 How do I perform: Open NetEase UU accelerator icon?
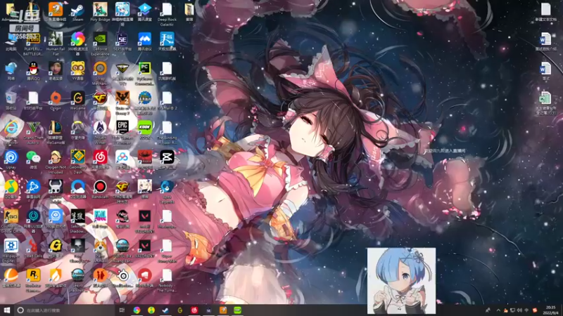[33, 220]
